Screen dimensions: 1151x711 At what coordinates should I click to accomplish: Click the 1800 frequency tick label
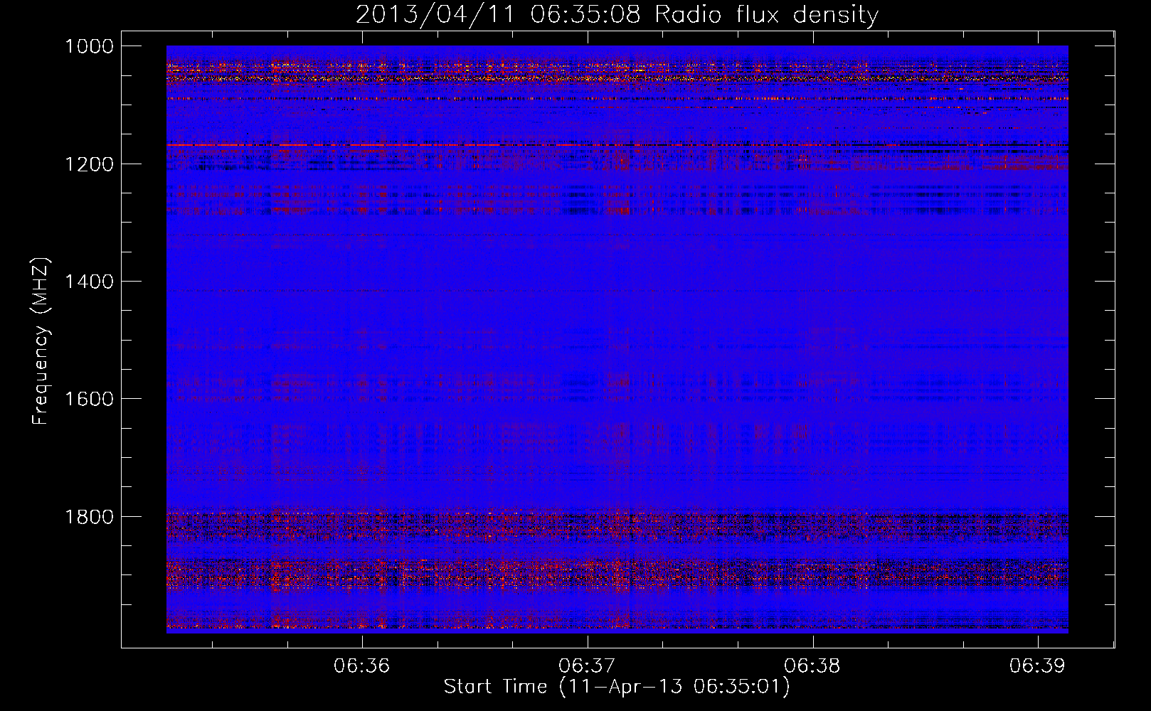[89, 517]
